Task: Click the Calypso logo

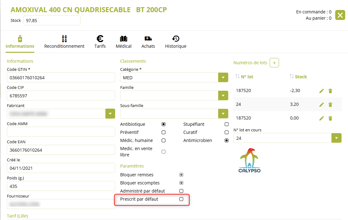Action: pyautogui.click(x=249, y=160)
